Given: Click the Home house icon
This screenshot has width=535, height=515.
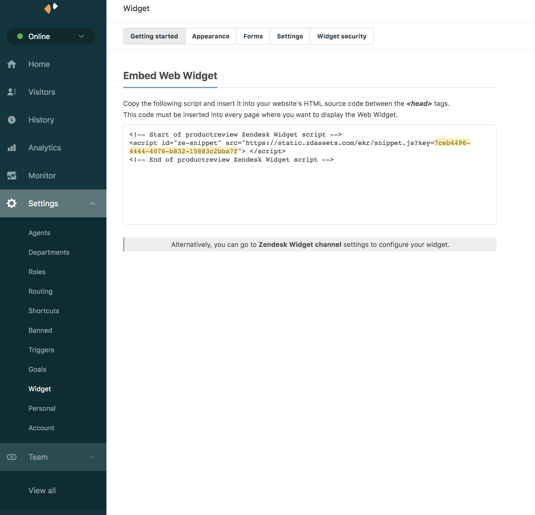Looking at the screenshot, I should tap(12, 64).
